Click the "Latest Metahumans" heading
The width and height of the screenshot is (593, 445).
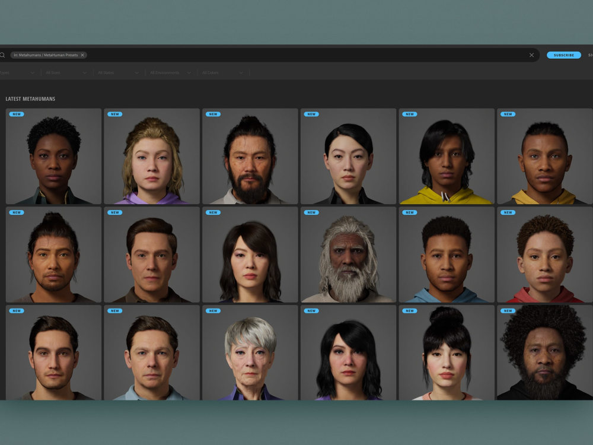pos(30,98)
